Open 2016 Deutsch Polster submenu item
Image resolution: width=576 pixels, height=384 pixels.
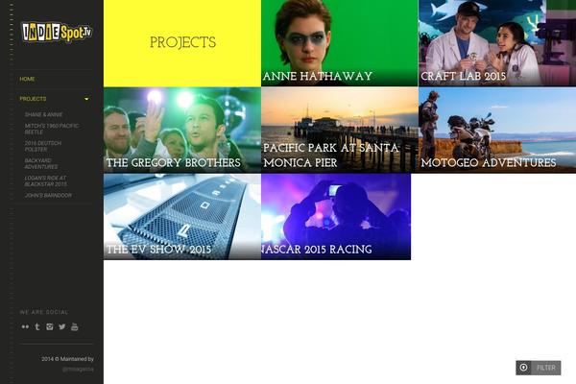coord(43,146)
